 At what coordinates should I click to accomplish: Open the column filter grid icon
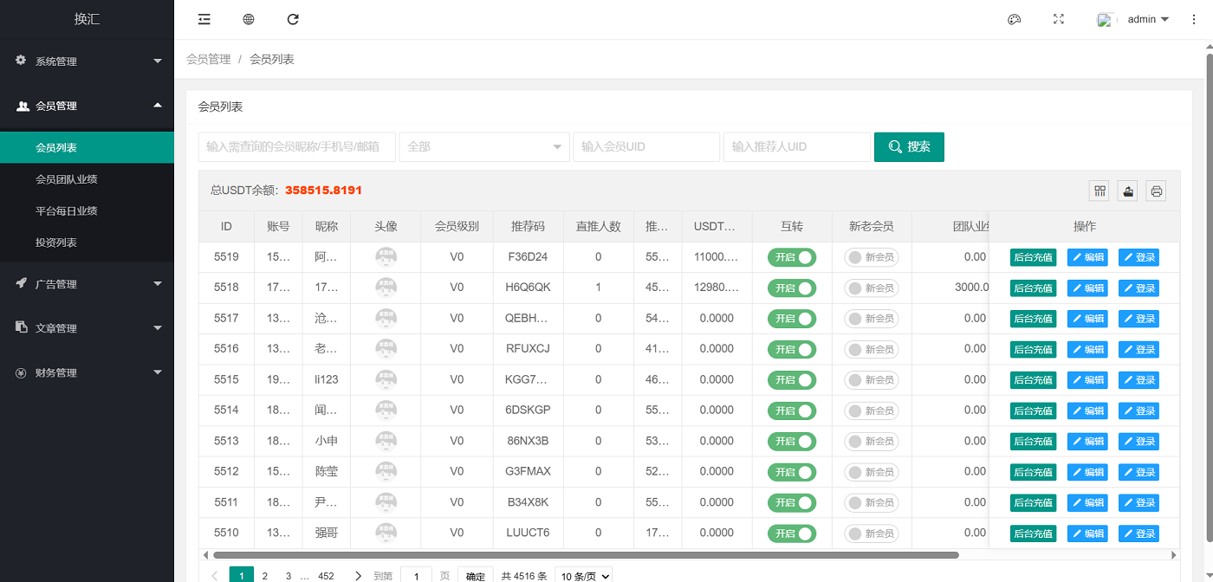[1099, 191]
